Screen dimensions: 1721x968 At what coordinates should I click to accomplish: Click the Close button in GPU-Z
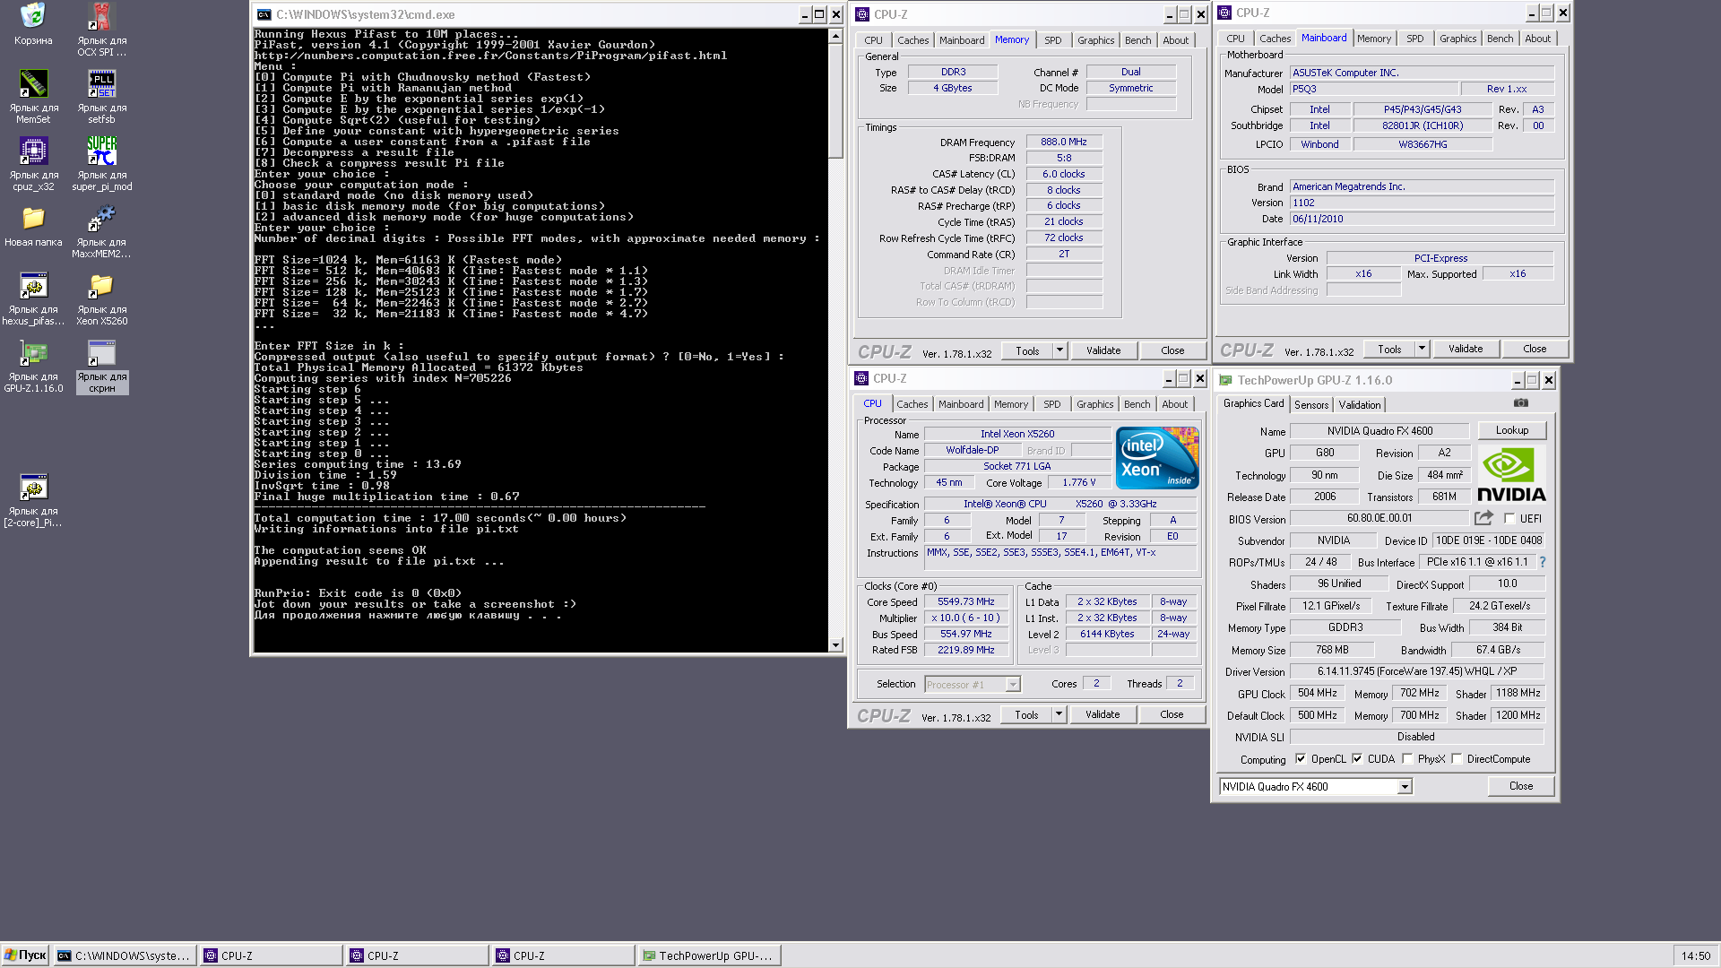click(1521, 786)
